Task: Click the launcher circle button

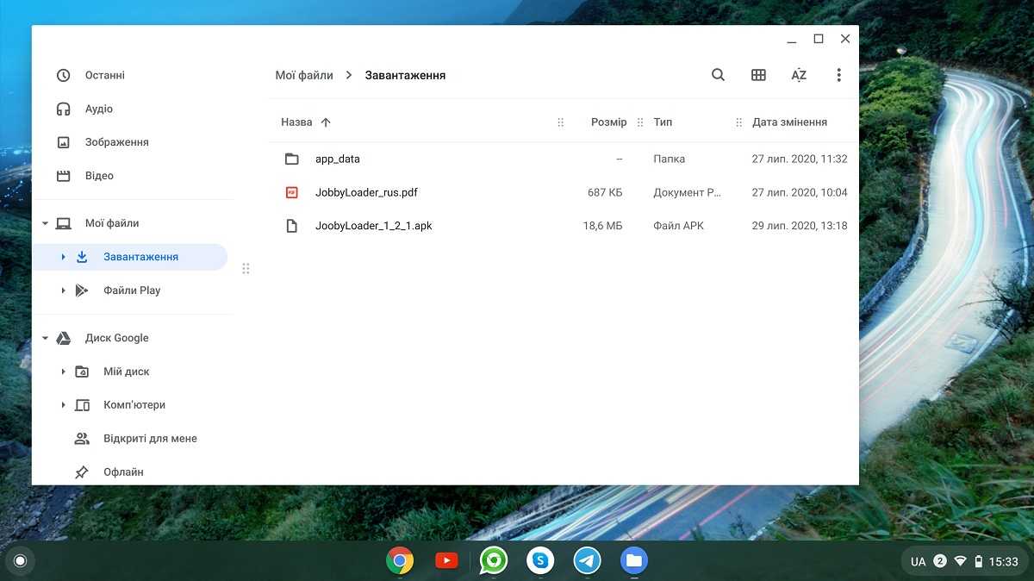Action: coord(21,561)
